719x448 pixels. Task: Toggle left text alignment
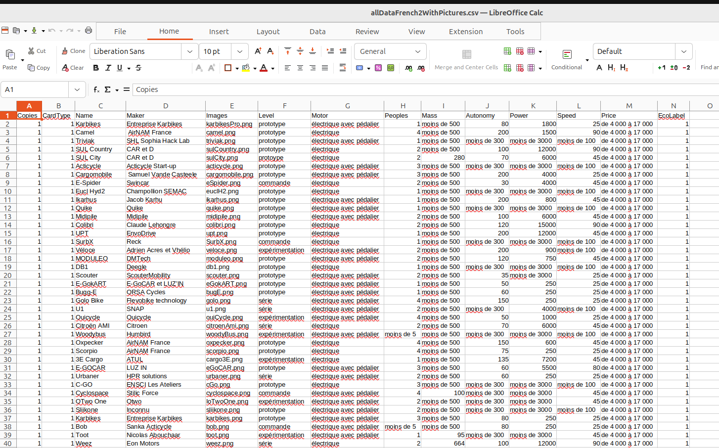tap(288, 68)
